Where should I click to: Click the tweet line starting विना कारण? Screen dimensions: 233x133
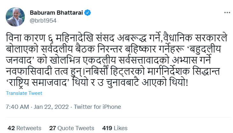coord(117,38)
